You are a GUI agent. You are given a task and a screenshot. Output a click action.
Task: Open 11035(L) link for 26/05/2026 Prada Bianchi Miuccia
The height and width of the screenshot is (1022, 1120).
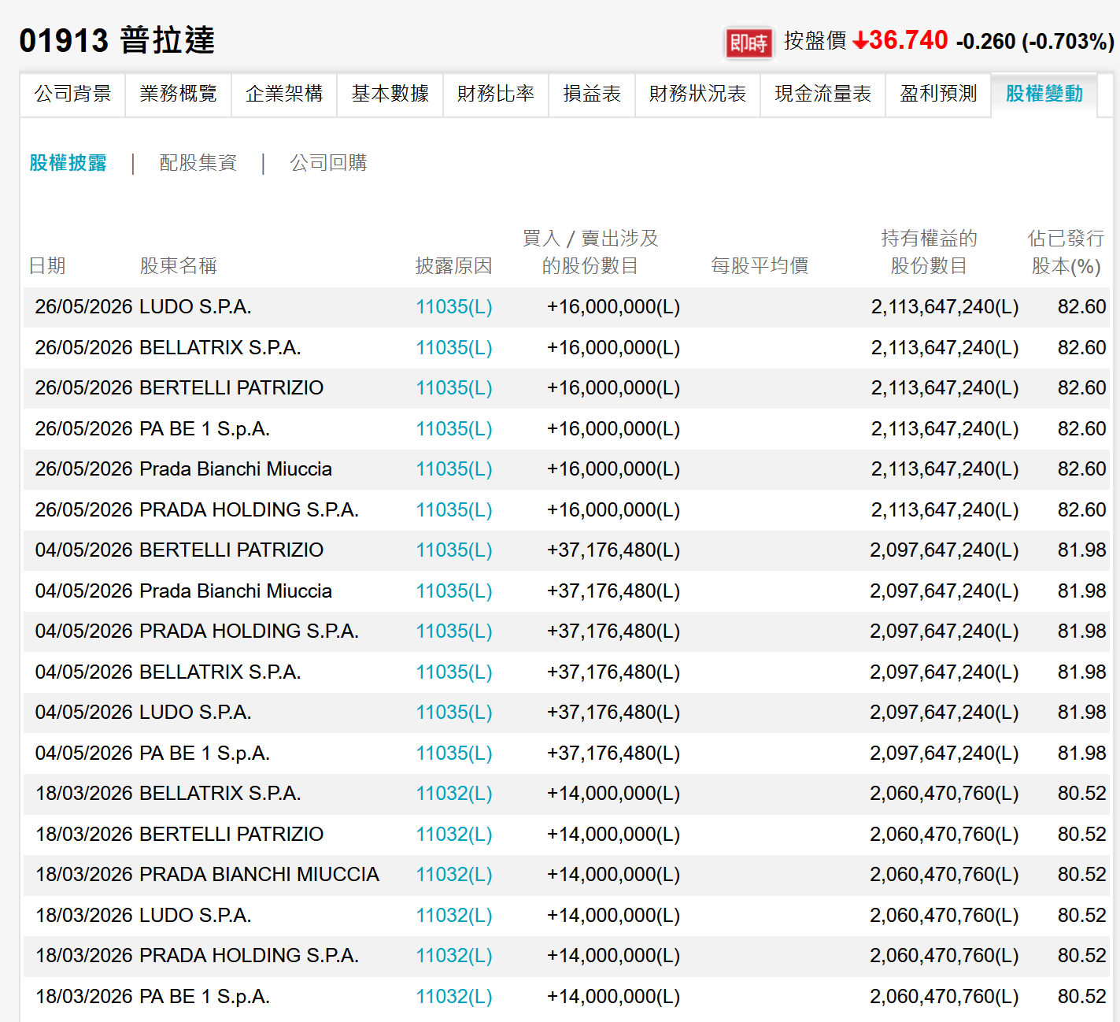(x=454, y=469)
